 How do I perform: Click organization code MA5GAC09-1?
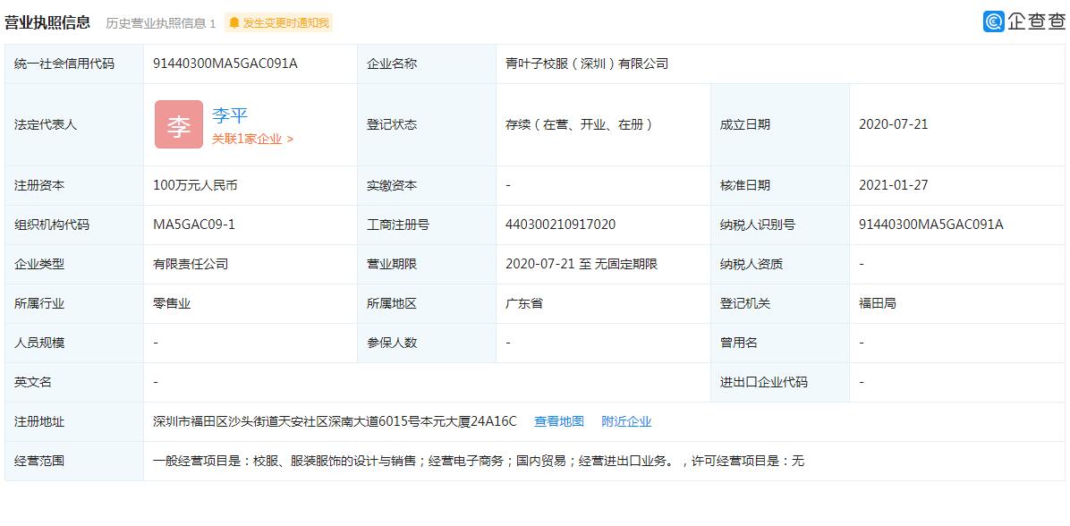pyautogui.click(x=194, y=225)
